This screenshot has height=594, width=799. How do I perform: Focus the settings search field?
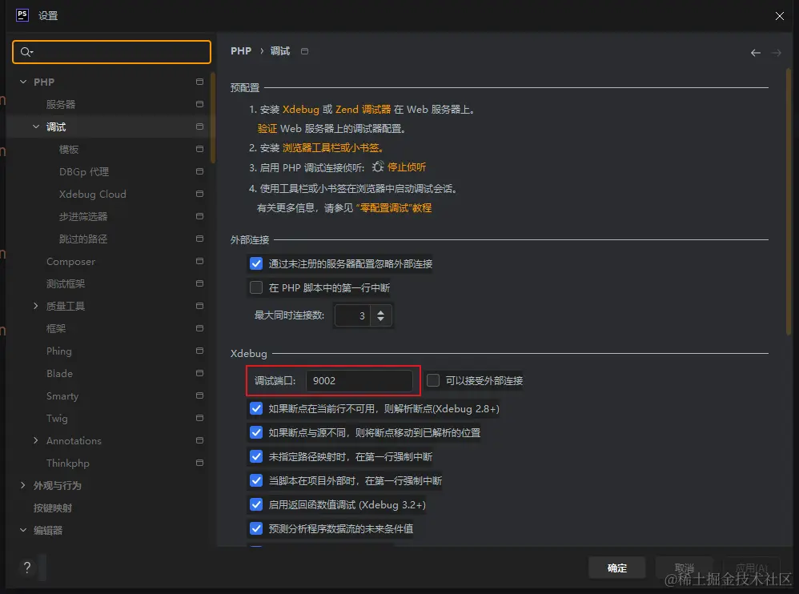111,52
